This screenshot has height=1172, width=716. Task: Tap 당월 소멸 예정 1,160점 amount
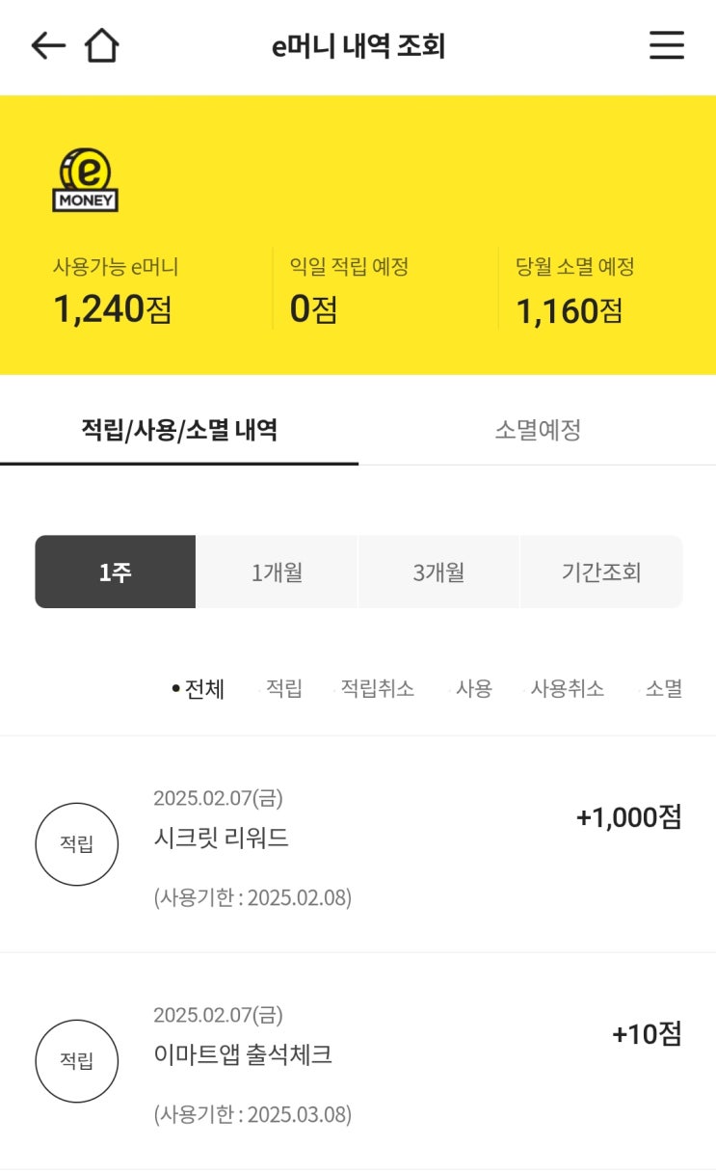coord(569,310)
